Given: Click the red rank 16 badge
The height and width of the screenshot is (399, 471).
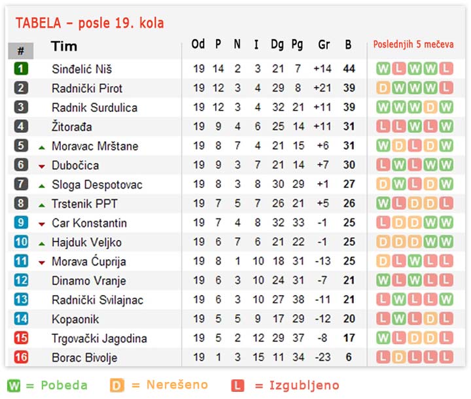Looking at the screenshot, I should point(21,357).
